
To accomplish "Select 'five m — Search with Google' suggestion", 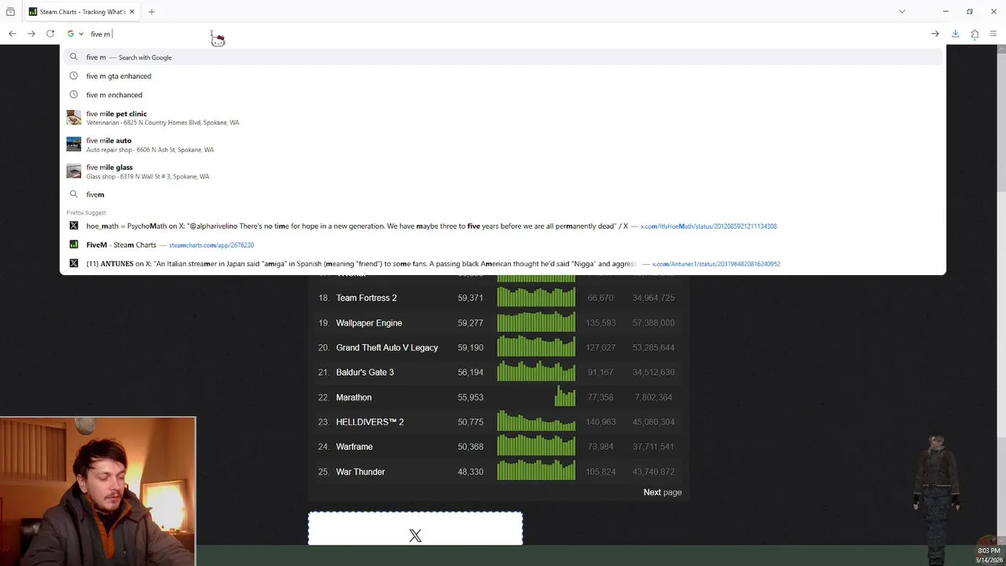I will point(503,57).
